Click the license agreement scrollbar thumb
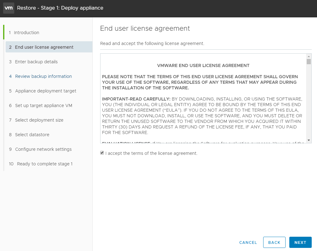The width and height of the screenshot is (317, 251). pos(309,61)
